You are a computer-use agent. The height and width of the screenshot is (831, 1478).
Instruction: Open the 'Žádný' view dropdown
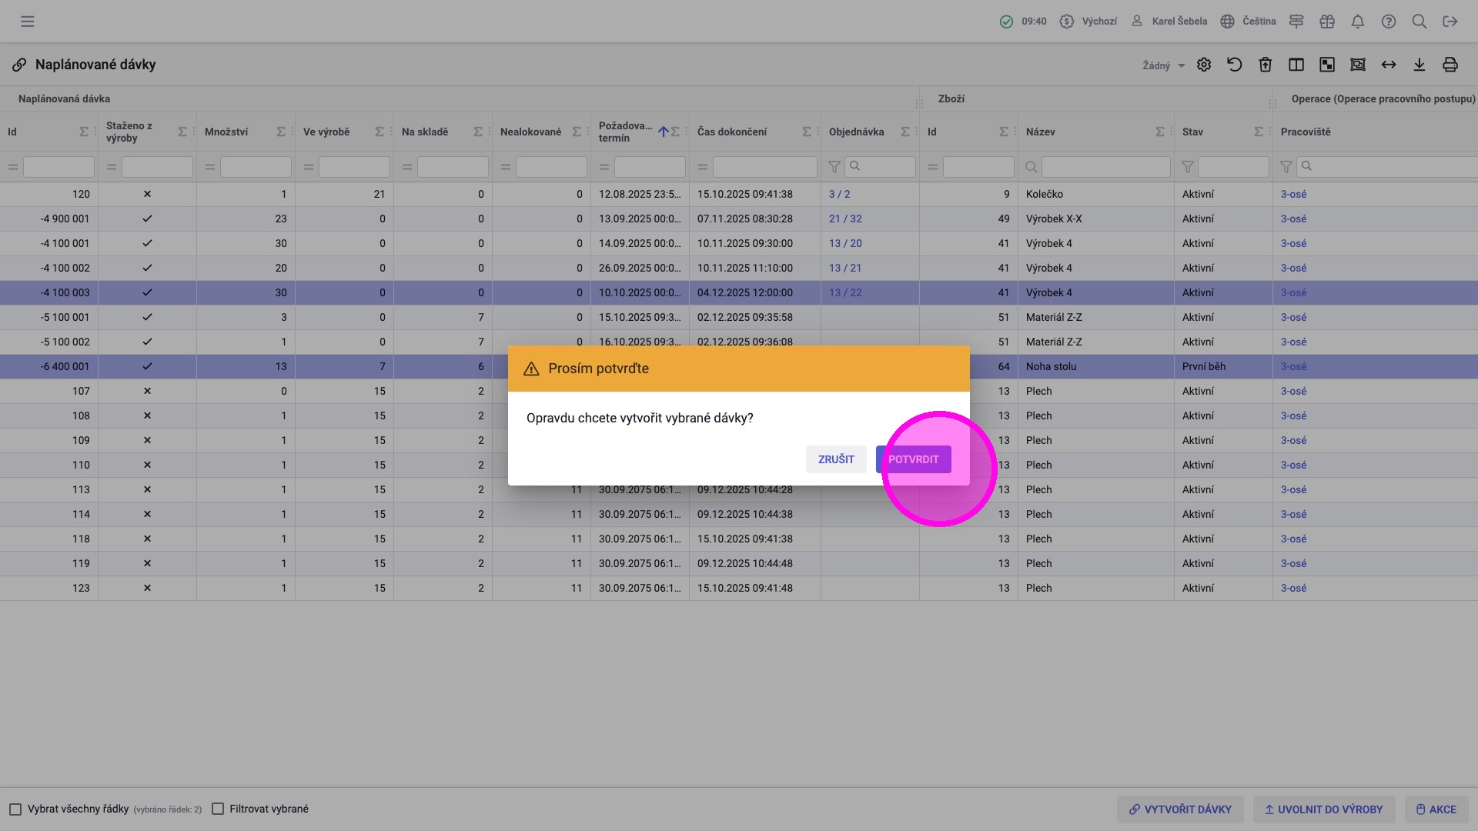(1163, 65)
